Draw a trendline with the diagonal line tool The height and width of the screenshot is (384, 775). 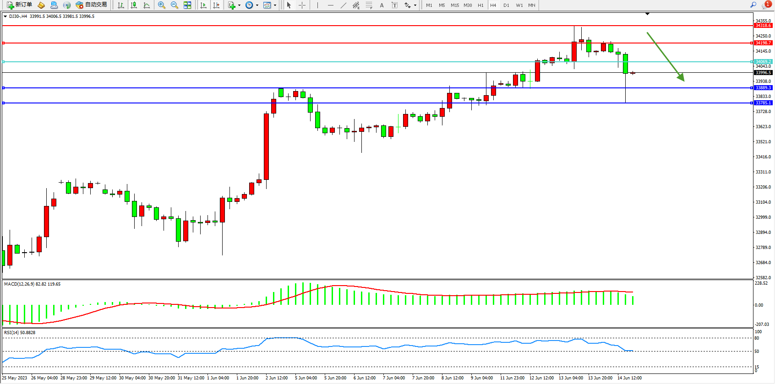point(344,5)
